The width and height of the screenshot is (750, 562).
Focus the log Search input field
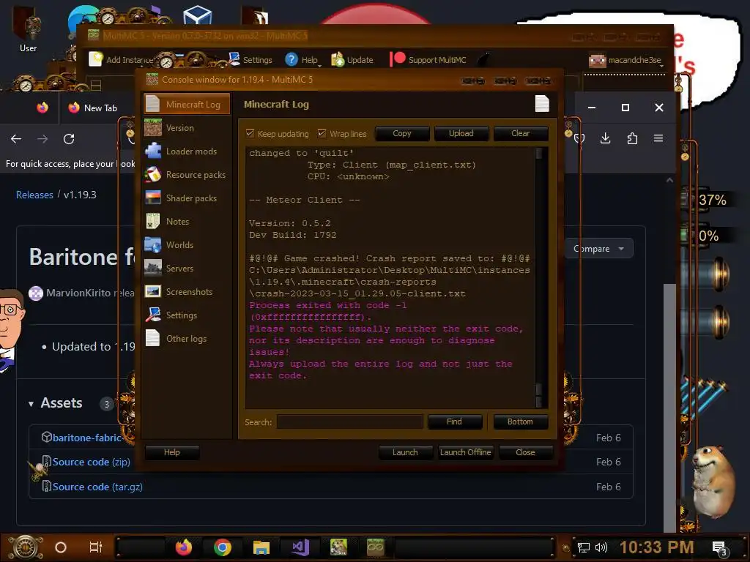(349, 422)
